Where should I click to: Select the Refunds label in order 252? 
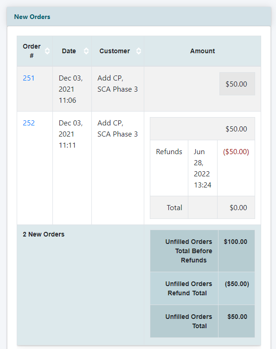(169, 152)
